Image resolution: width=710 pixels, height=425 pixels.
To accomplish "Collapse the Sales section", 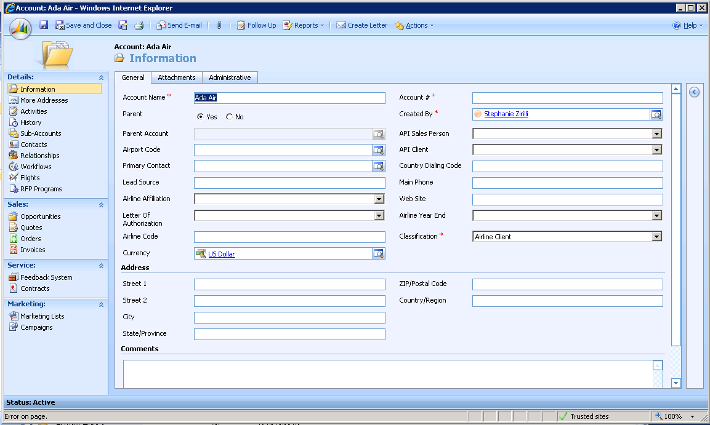I will [102, 205].
